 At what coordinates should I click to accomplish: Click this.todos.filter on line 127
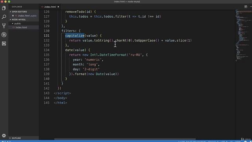pos(111,17)
